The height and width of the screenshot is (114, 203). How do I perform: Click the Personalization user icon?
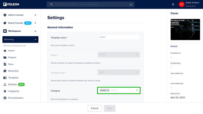pyautogui.click(x=5, y=98)
